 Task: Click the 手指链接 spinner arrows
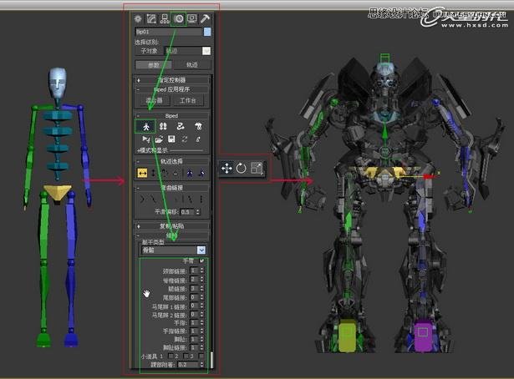(x=201, y=331)
